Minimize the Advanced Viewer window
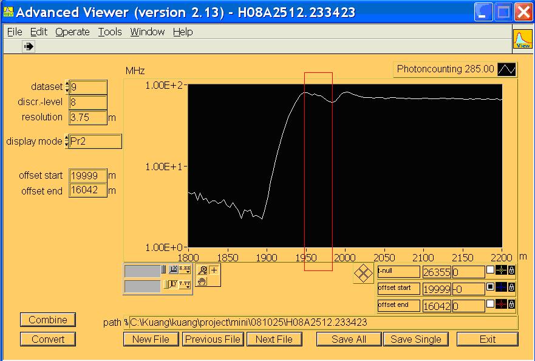The height and width of the screenshot is (361, 535). [x=483, y=12]
